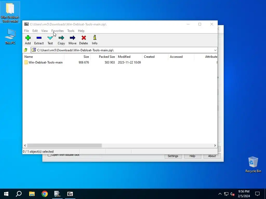Open the Info toolbar icon
The width and height of the screenshot is (266, 199).
[95, 40]
